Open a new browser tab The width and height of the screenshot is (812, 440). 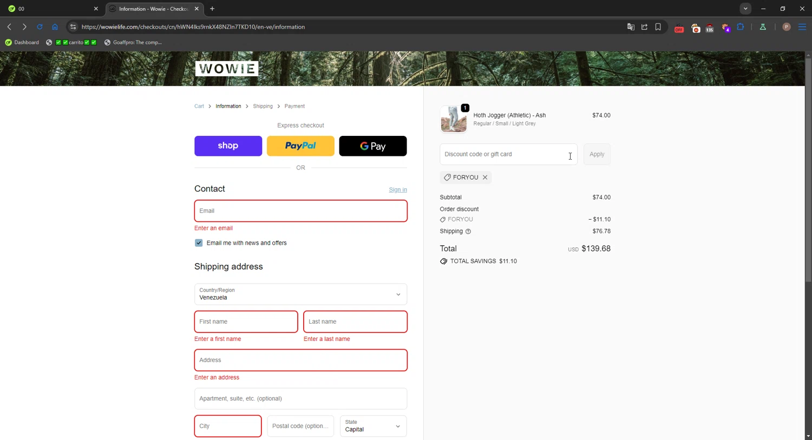pos(212,9)
